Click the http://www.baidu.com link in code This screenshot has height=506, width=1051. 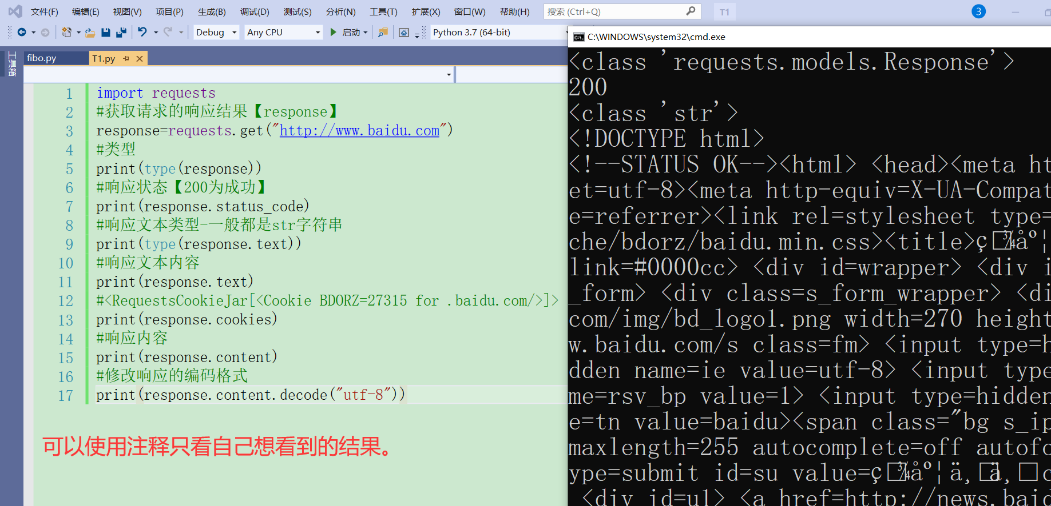point(359,131)
